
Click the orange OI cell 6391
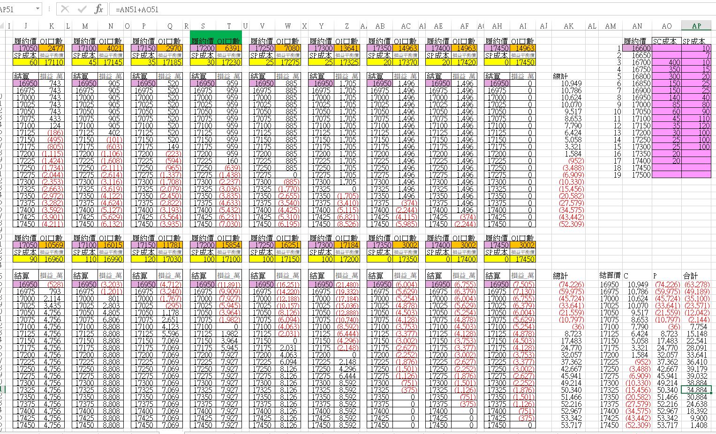tap(229, 48)
